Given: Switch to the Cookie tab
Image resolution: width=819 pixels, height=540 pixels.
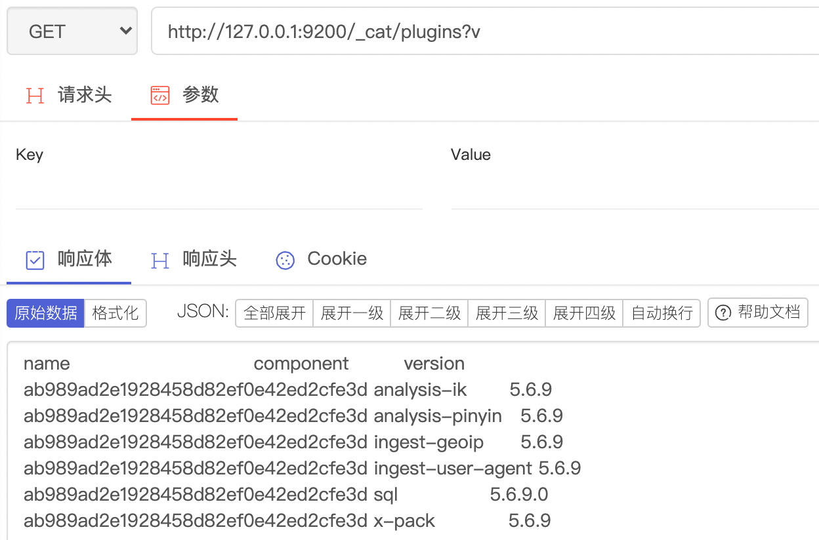Looking at the screenshot, I should pos(321,259).
